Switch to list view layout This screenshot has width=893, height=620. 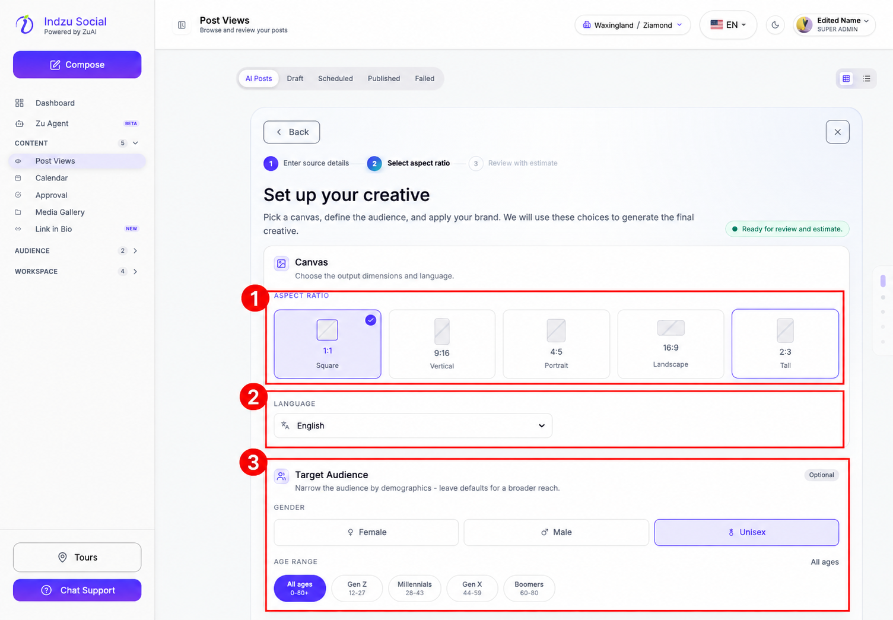click(866, 78)
